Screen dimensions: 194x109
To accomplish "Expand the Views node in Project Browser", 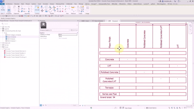I will click(1, 27).
